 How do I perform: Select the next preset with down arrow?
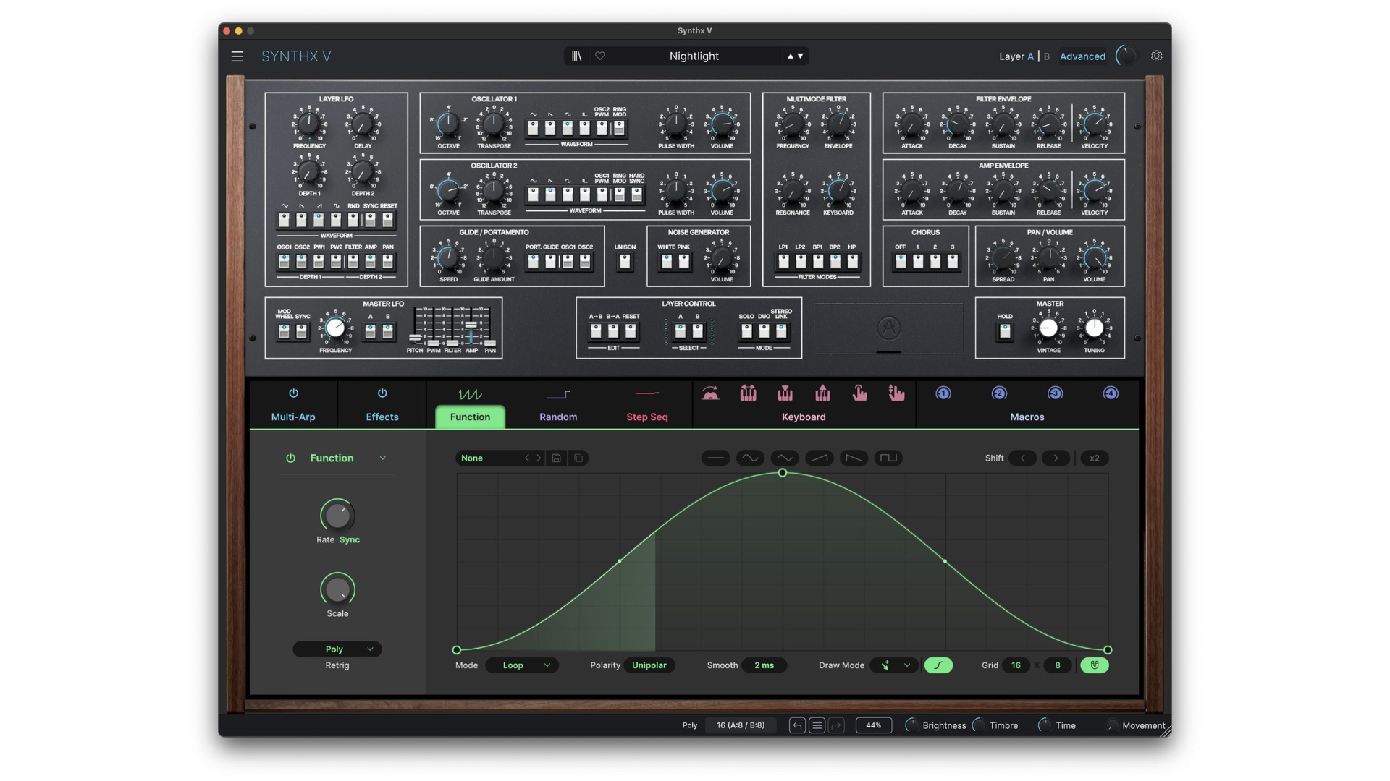(800, 56)
